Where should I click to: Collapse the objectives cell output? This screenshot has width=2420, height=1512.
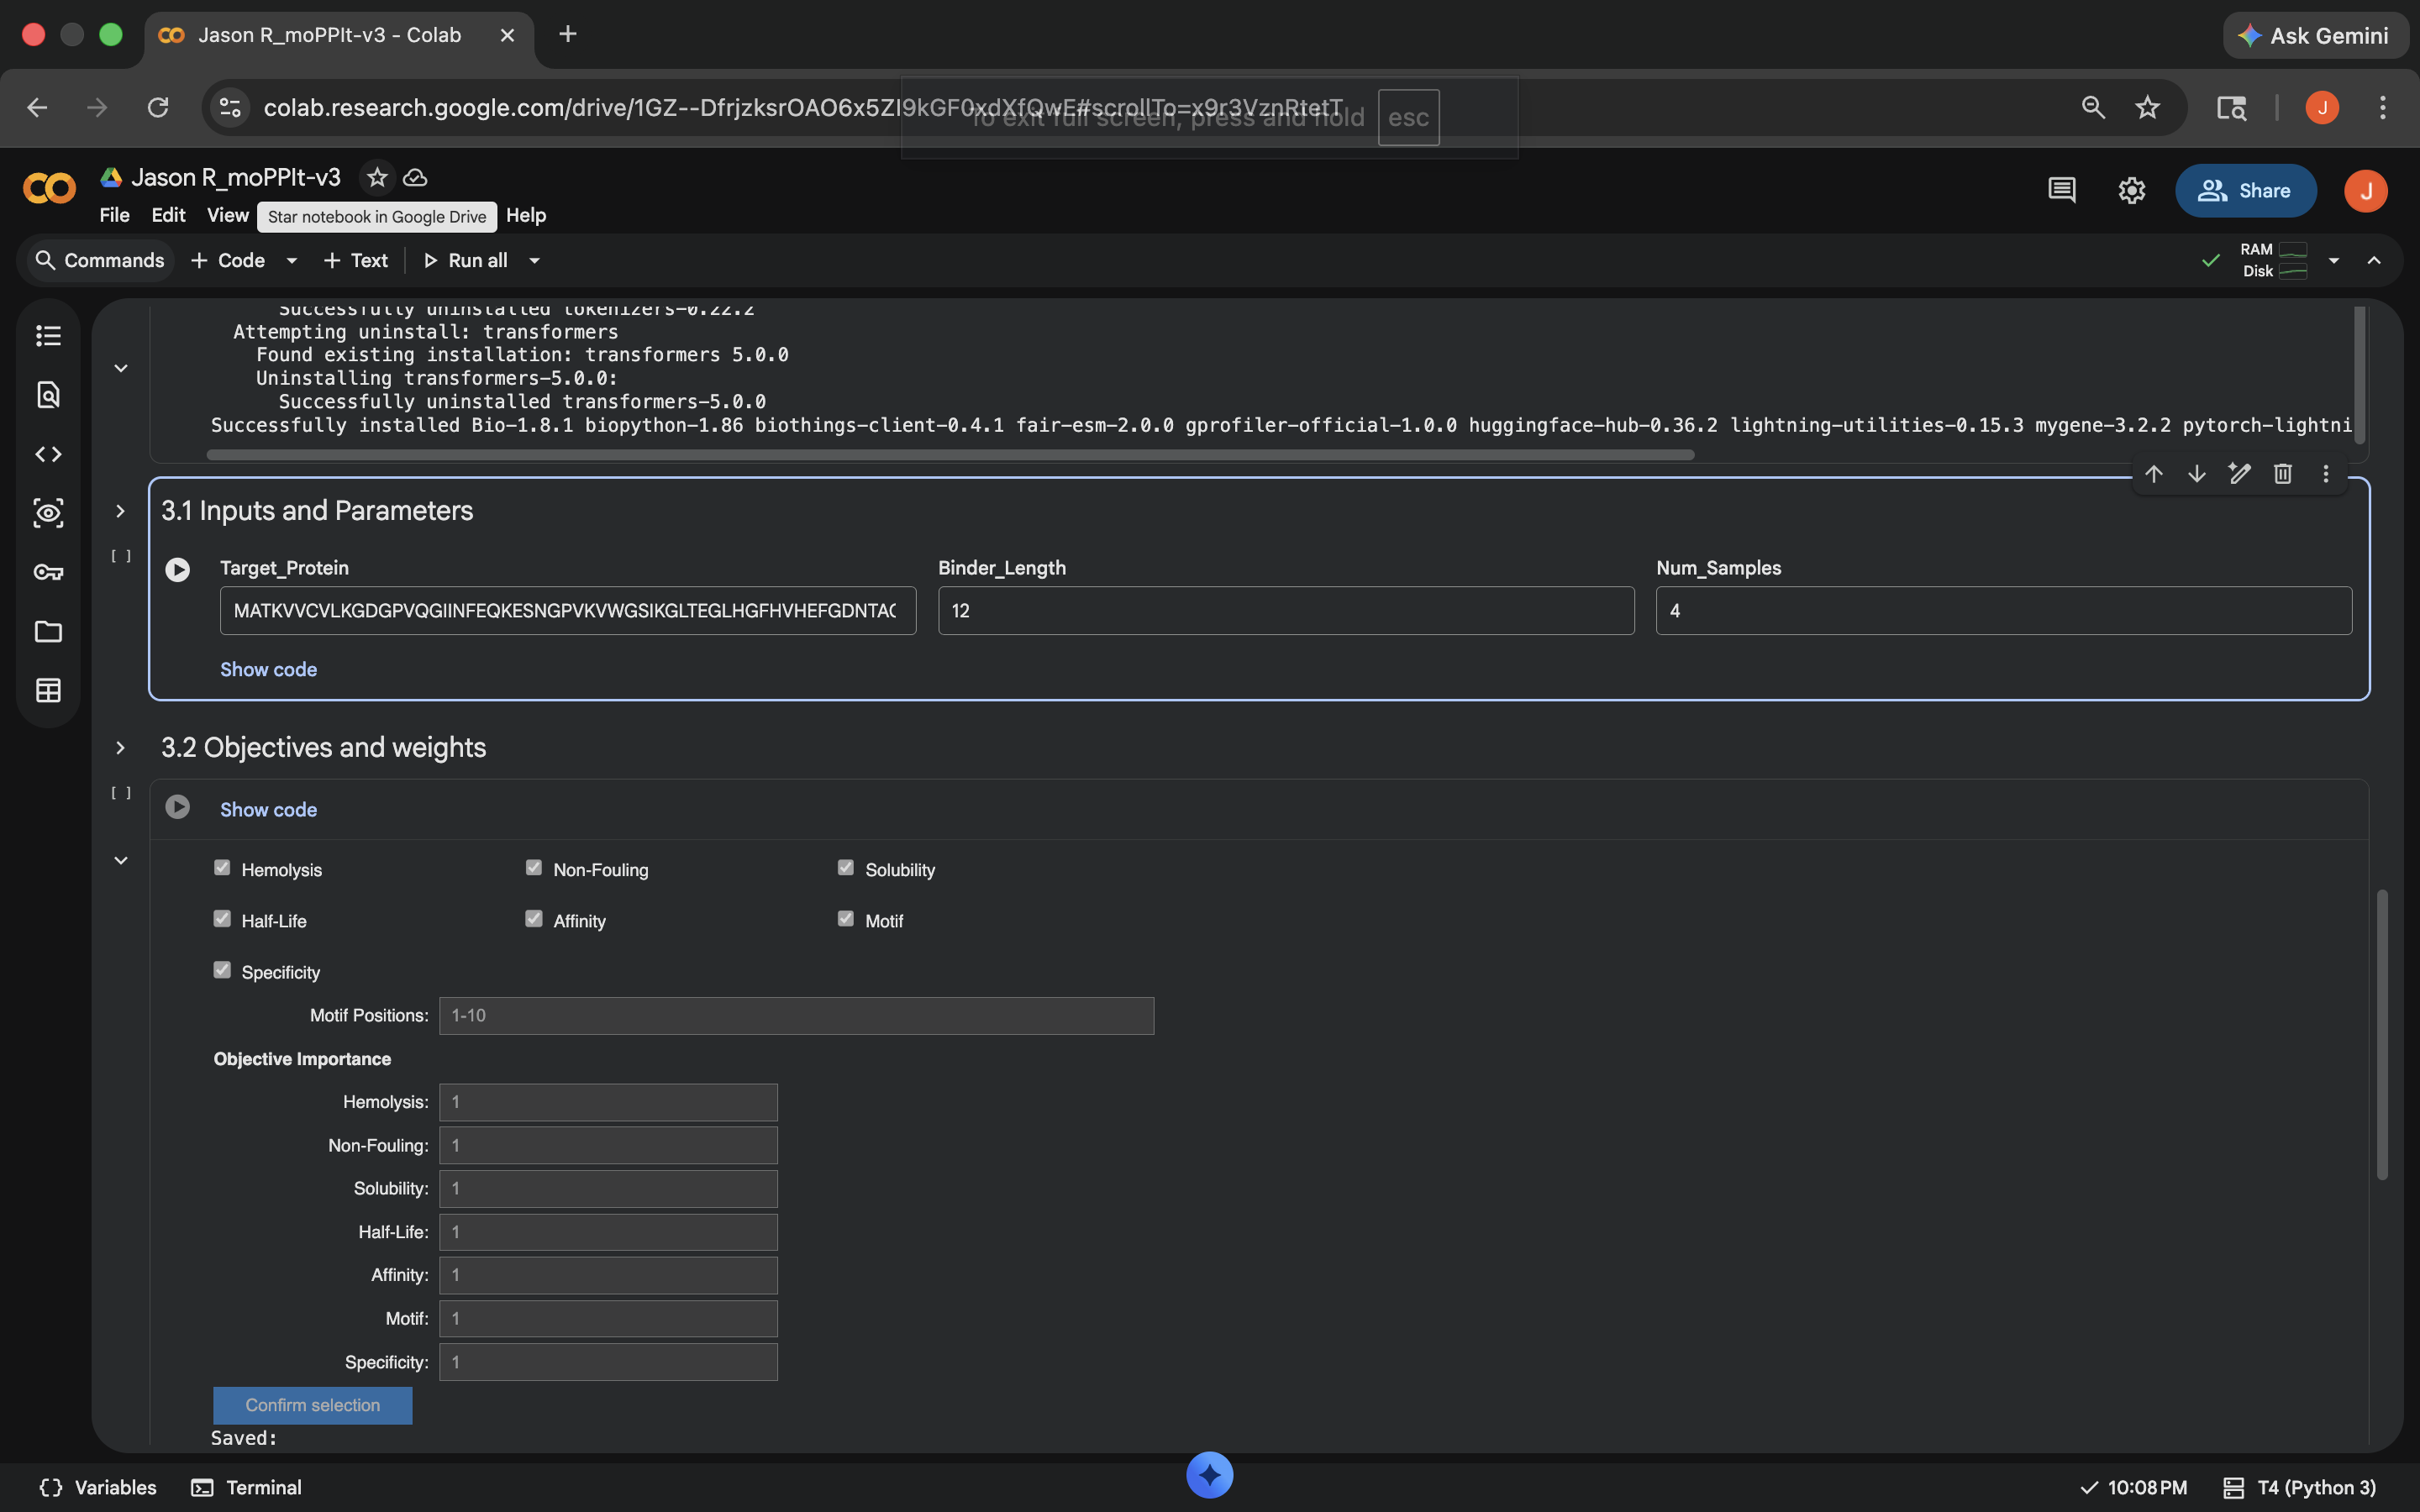121,860
